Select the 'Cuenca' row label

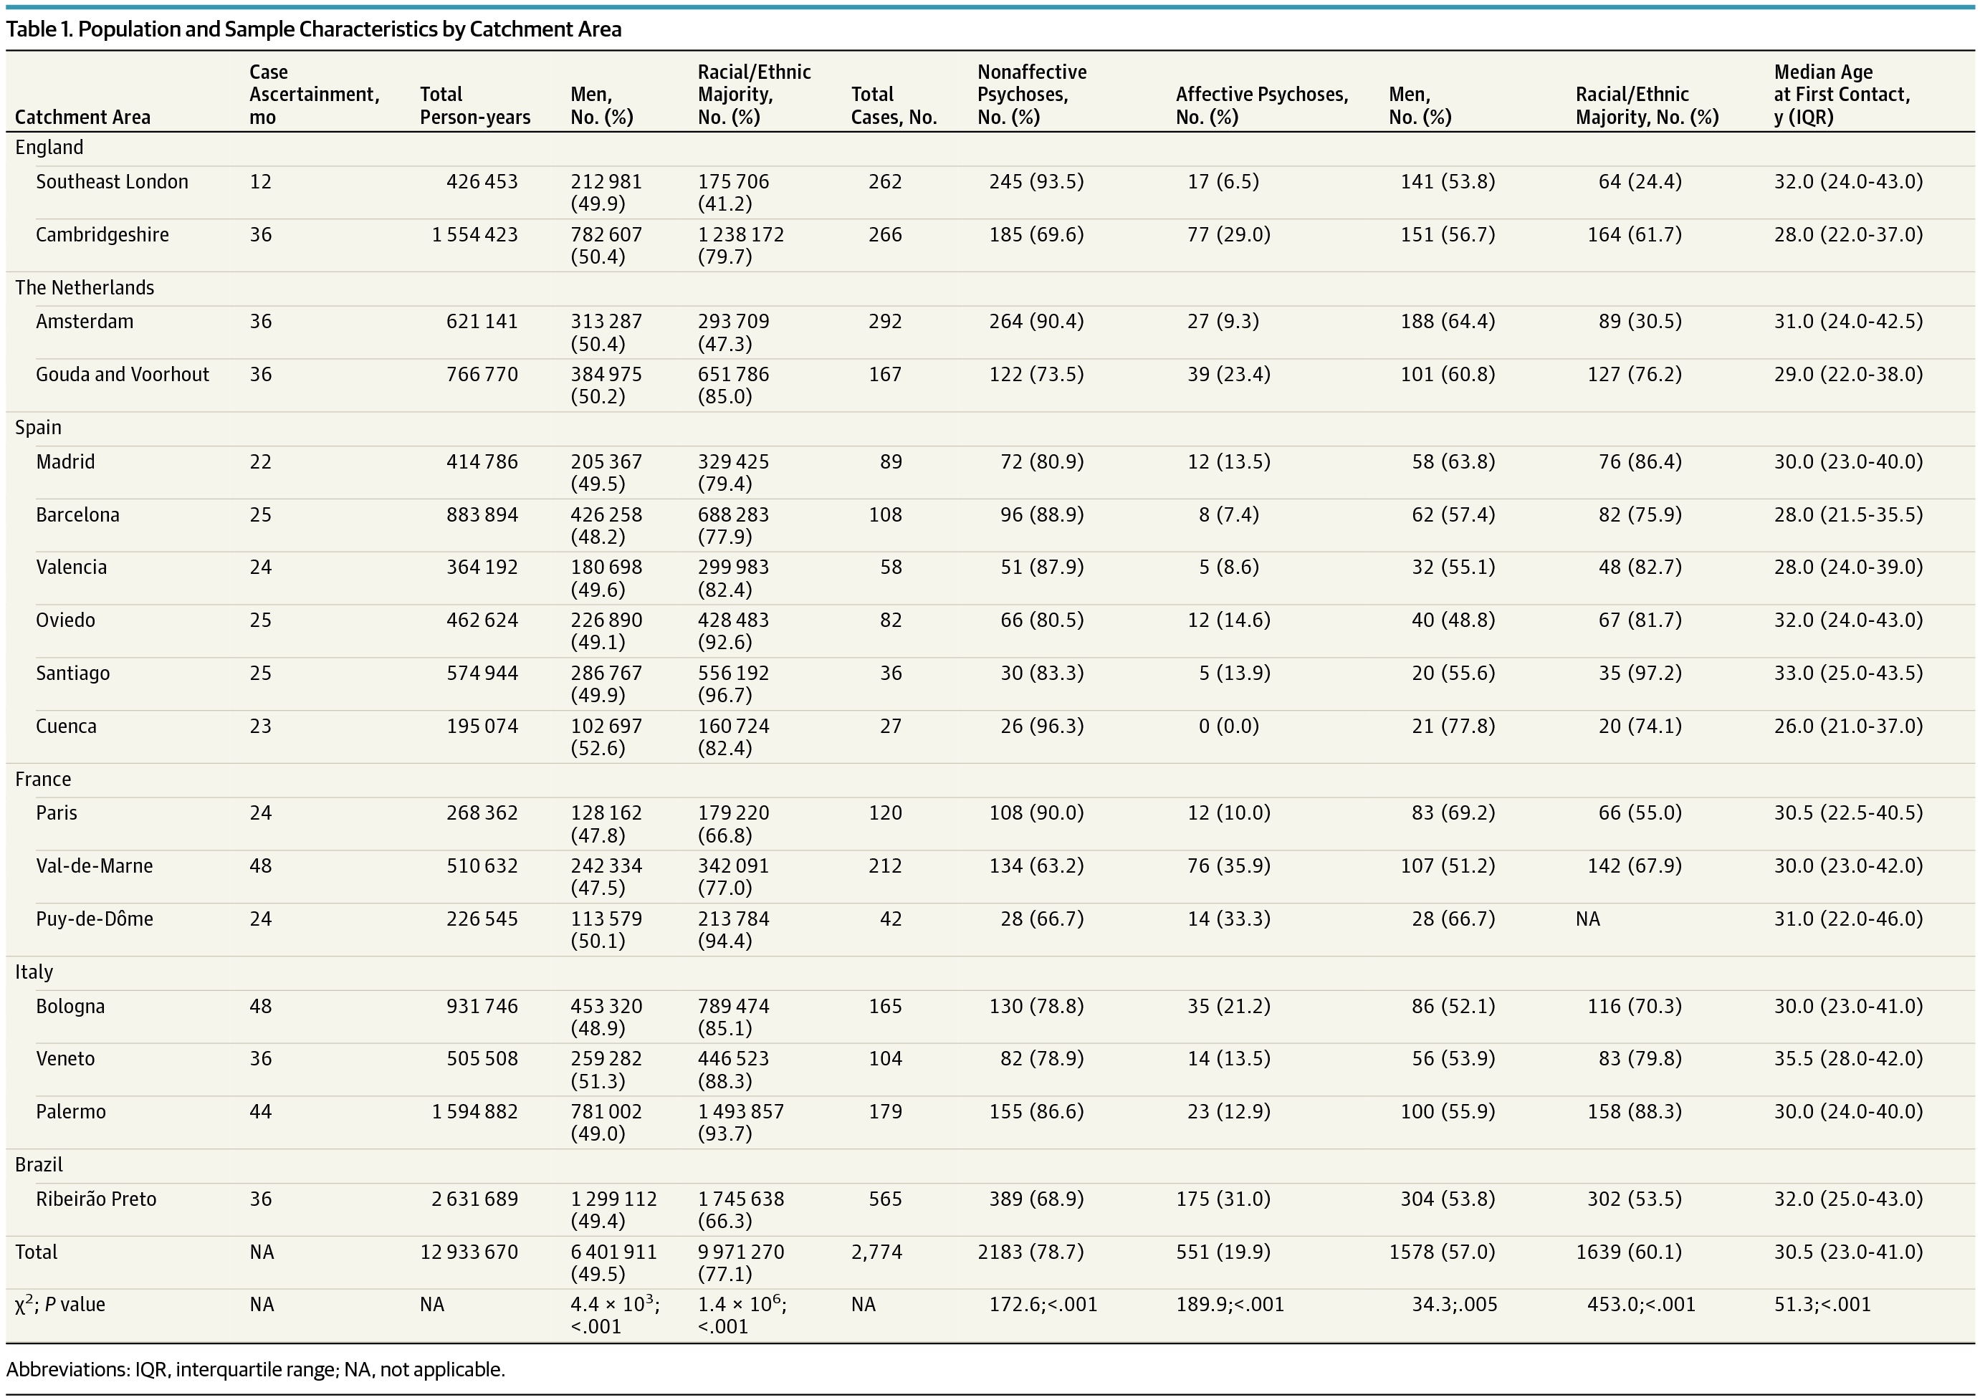point(67,726)
